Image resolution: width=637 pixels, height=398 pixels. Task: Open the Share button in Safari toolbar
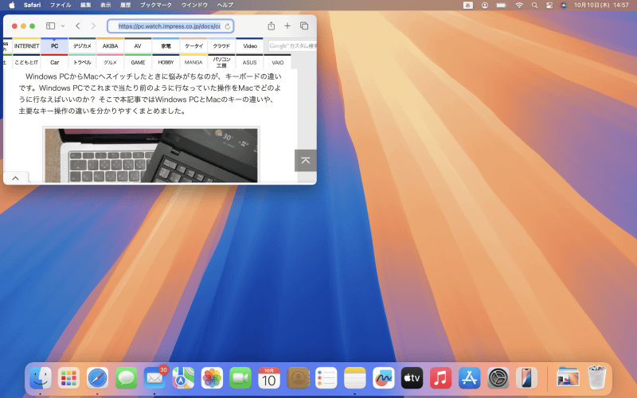[x=271, y=26]
